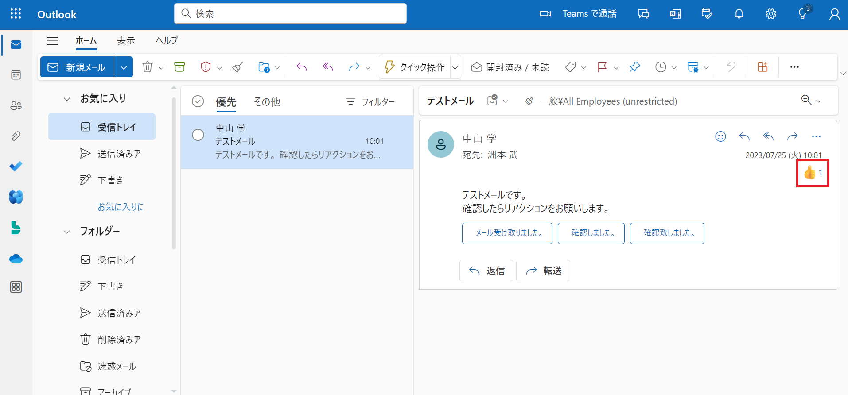
Task: Open To Do checkmark app
Action: click(16, 167)
